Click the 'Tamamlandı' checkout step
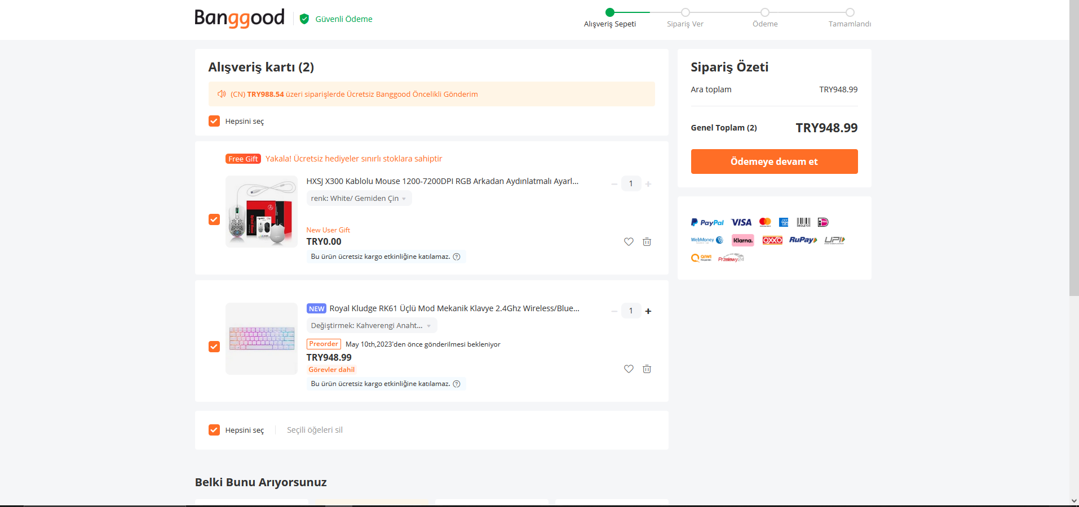The image size is (1079, 507). coord(850,24)
